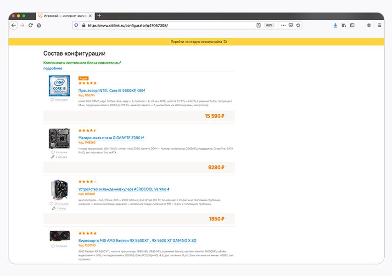Click Перейти на старую версию сайта banner link

pyautogui.click(x=199, y=42)
